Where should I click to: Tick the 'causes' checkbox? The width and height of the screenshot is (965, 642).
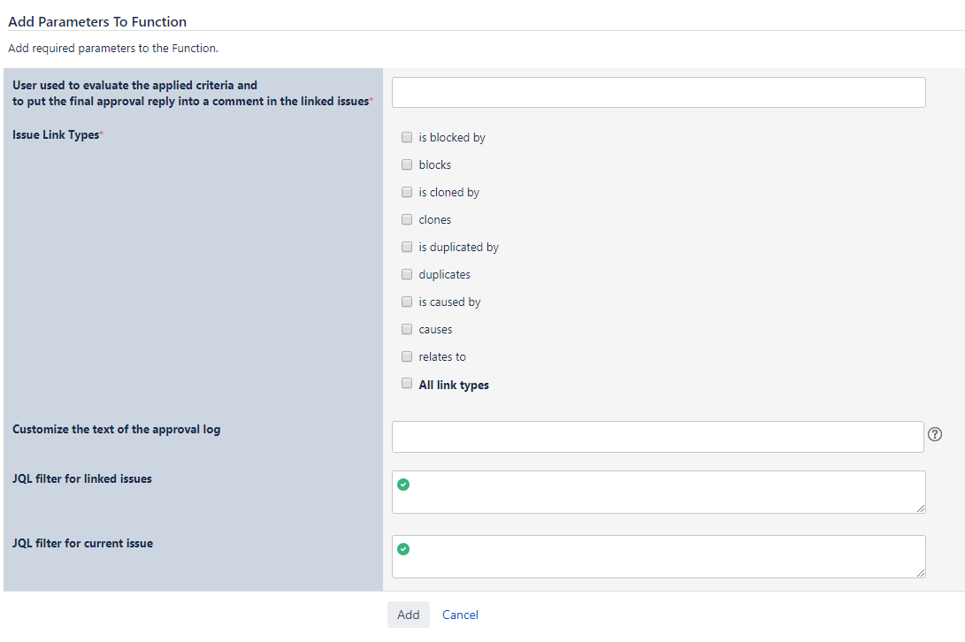click(407, 329)
